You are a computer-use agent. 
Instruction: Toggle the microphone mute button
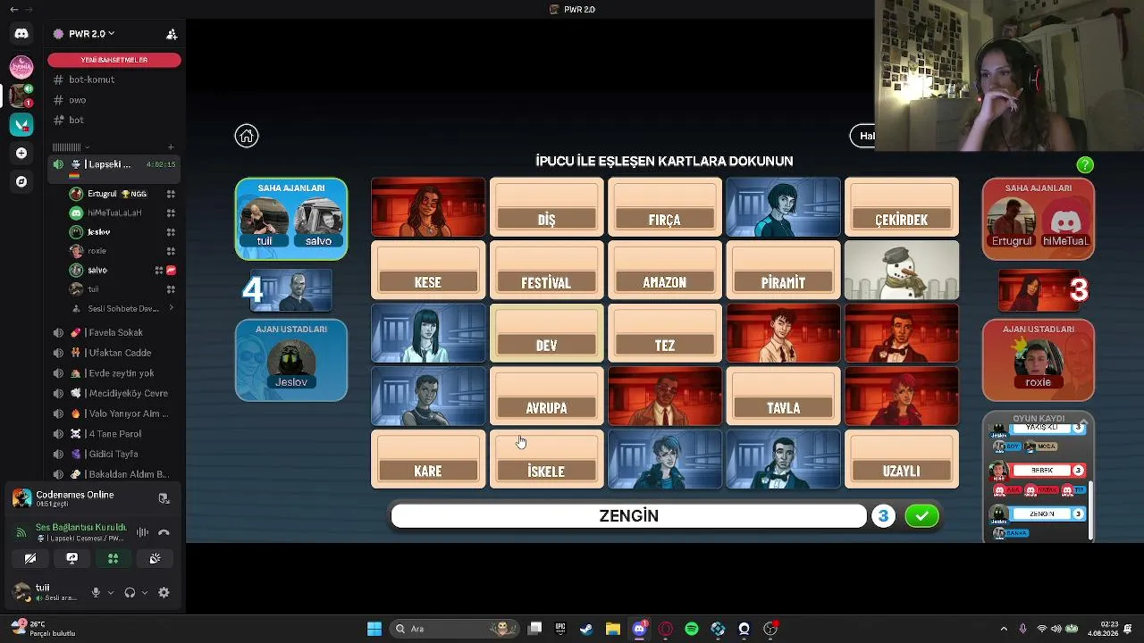(96, 592)
